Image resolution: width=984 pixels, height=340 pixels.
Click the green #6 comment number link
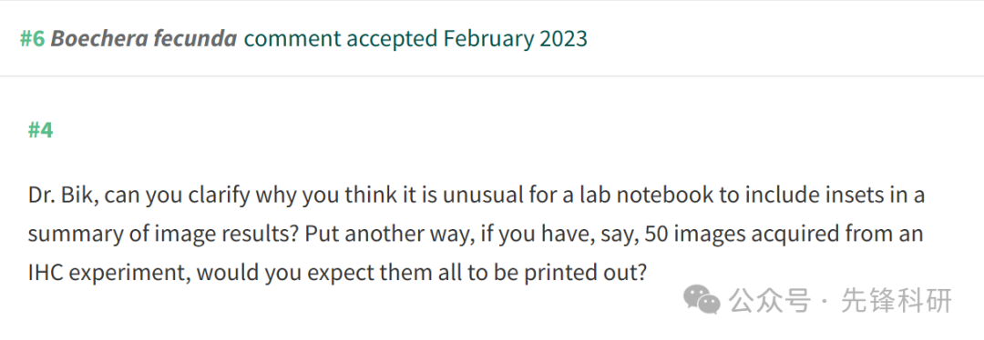tap(32, 39)
